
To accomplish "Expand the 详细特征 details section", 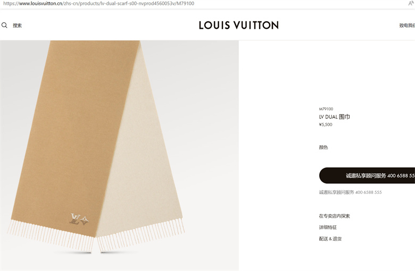I will click(328, 227).
